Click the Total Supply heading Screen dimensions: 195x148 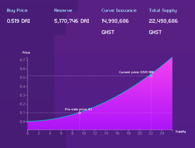point(163,10)
